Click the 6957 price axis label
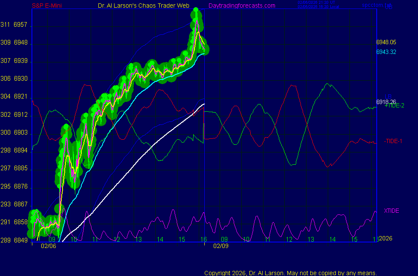418x276 pixels. 20,25
